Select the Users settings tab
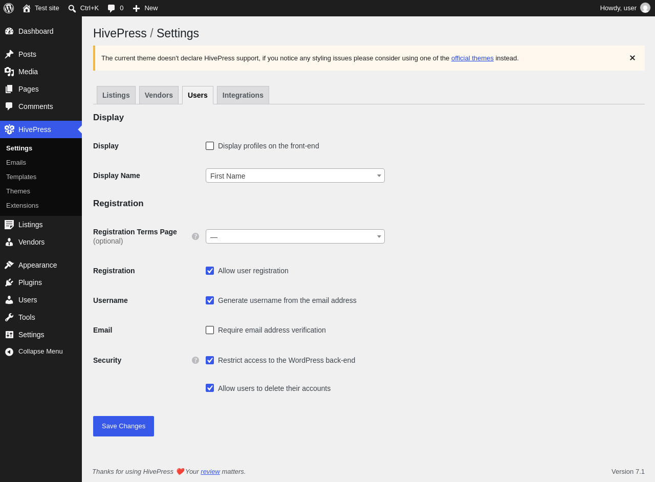 [198, 95]
